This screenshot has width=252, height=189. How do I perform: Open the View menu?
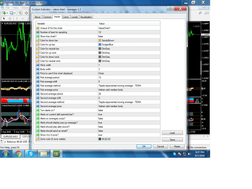(x=16, y=8)
